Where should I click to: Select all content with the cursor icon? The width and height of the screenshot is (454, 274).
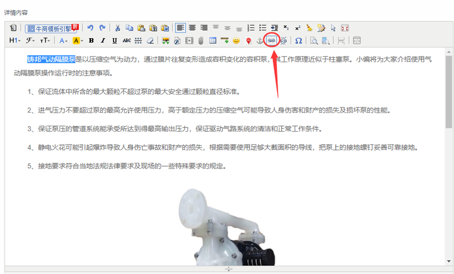coord(333,28)
